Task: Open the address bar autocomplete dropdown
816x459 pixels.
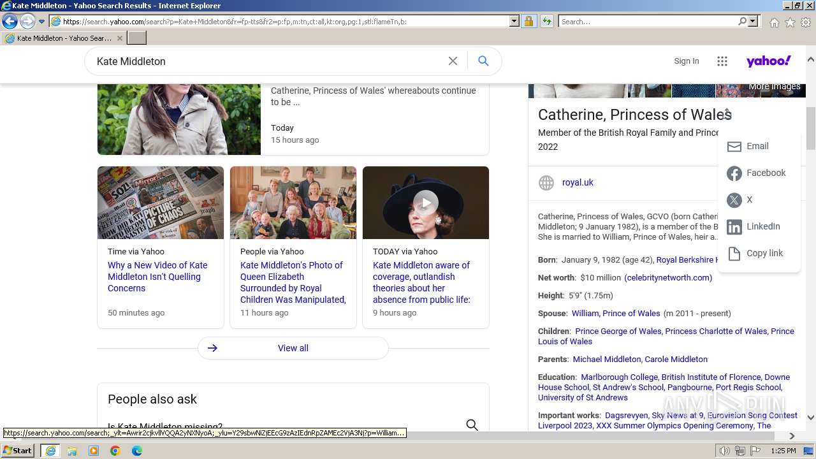Action: coord(514,21)
